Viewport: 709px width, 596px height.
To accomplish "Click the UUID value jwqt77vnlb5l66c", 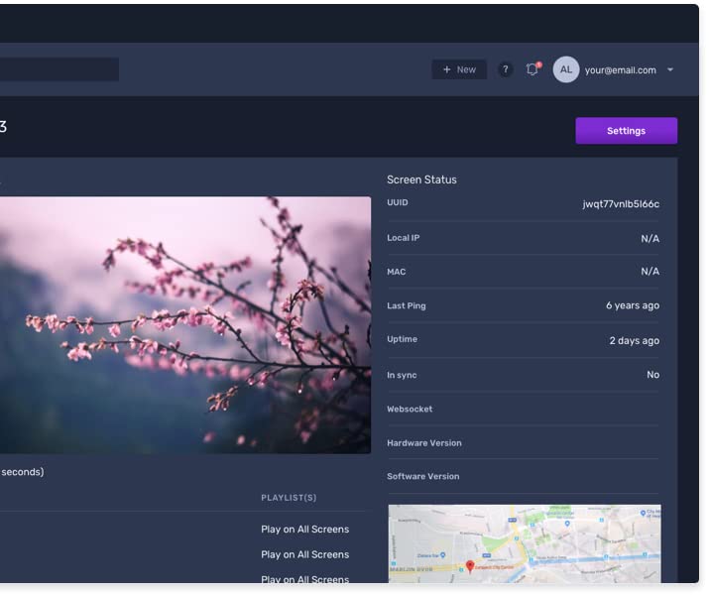I will pos(621,204).
